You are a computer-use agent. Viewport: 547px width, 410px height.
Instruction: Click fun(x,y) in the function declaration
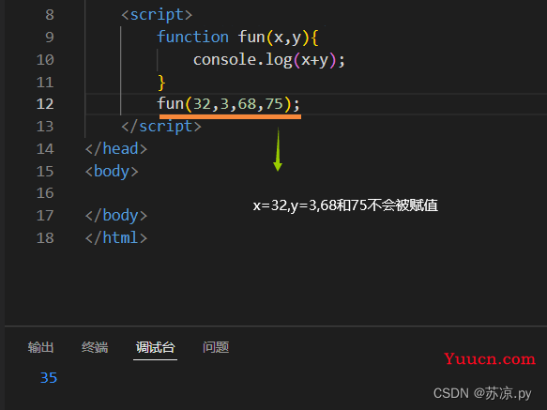(x=274, y=38)
